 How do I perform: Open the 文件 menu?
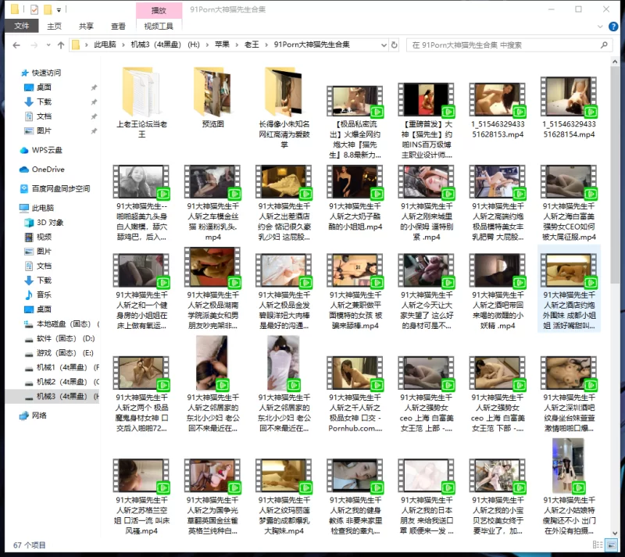point(22,26)
